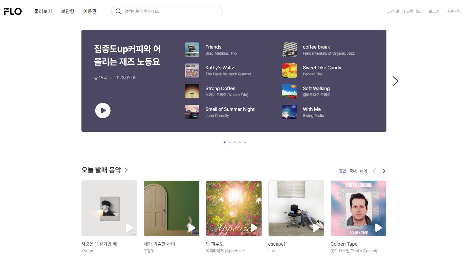The height and width of the screenshot is (259, 465).
Task: Switch to 해외 filter tab
Action: click(x=363, y=171)
